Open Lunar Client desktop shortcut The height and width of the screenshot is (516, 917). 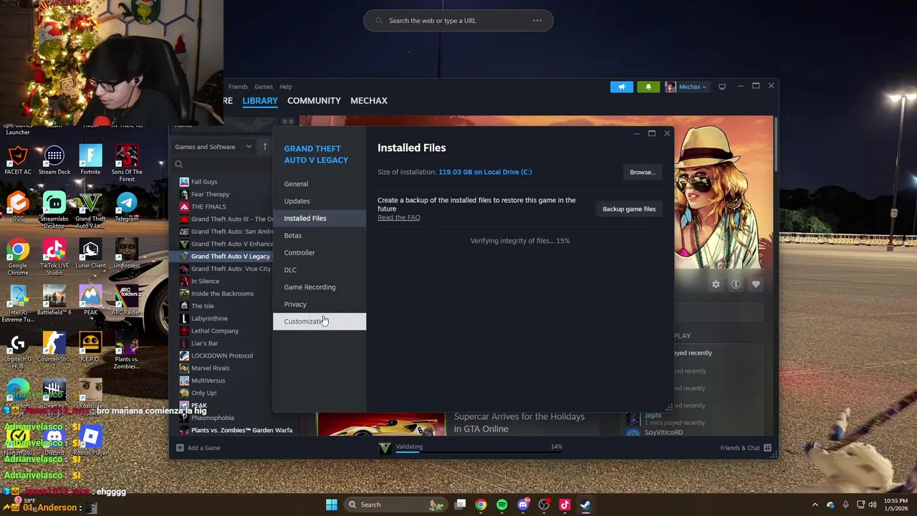pyautogui.click(x=90, y=254)
